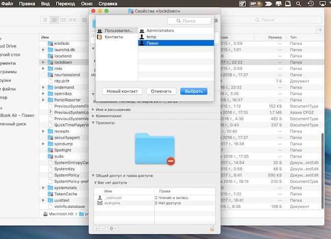The height and width of the screenshot is (239, 331).
Task: Select user Павел in the list
Action: tap(176, 43)
